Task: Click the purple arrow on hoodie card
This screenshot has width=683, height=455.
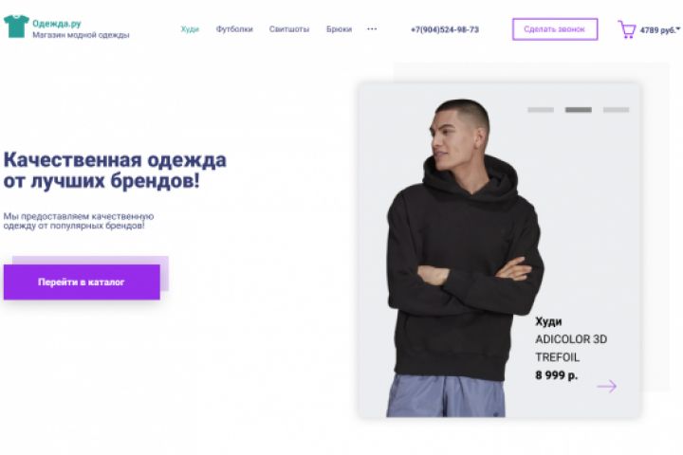Action: click(607, 386)
